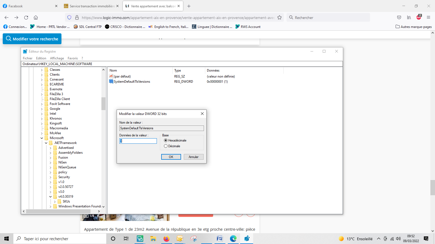The width and height of the screenshot is (435, 244).
Task: Open the Favoris menu
Action: pos(73,58)
